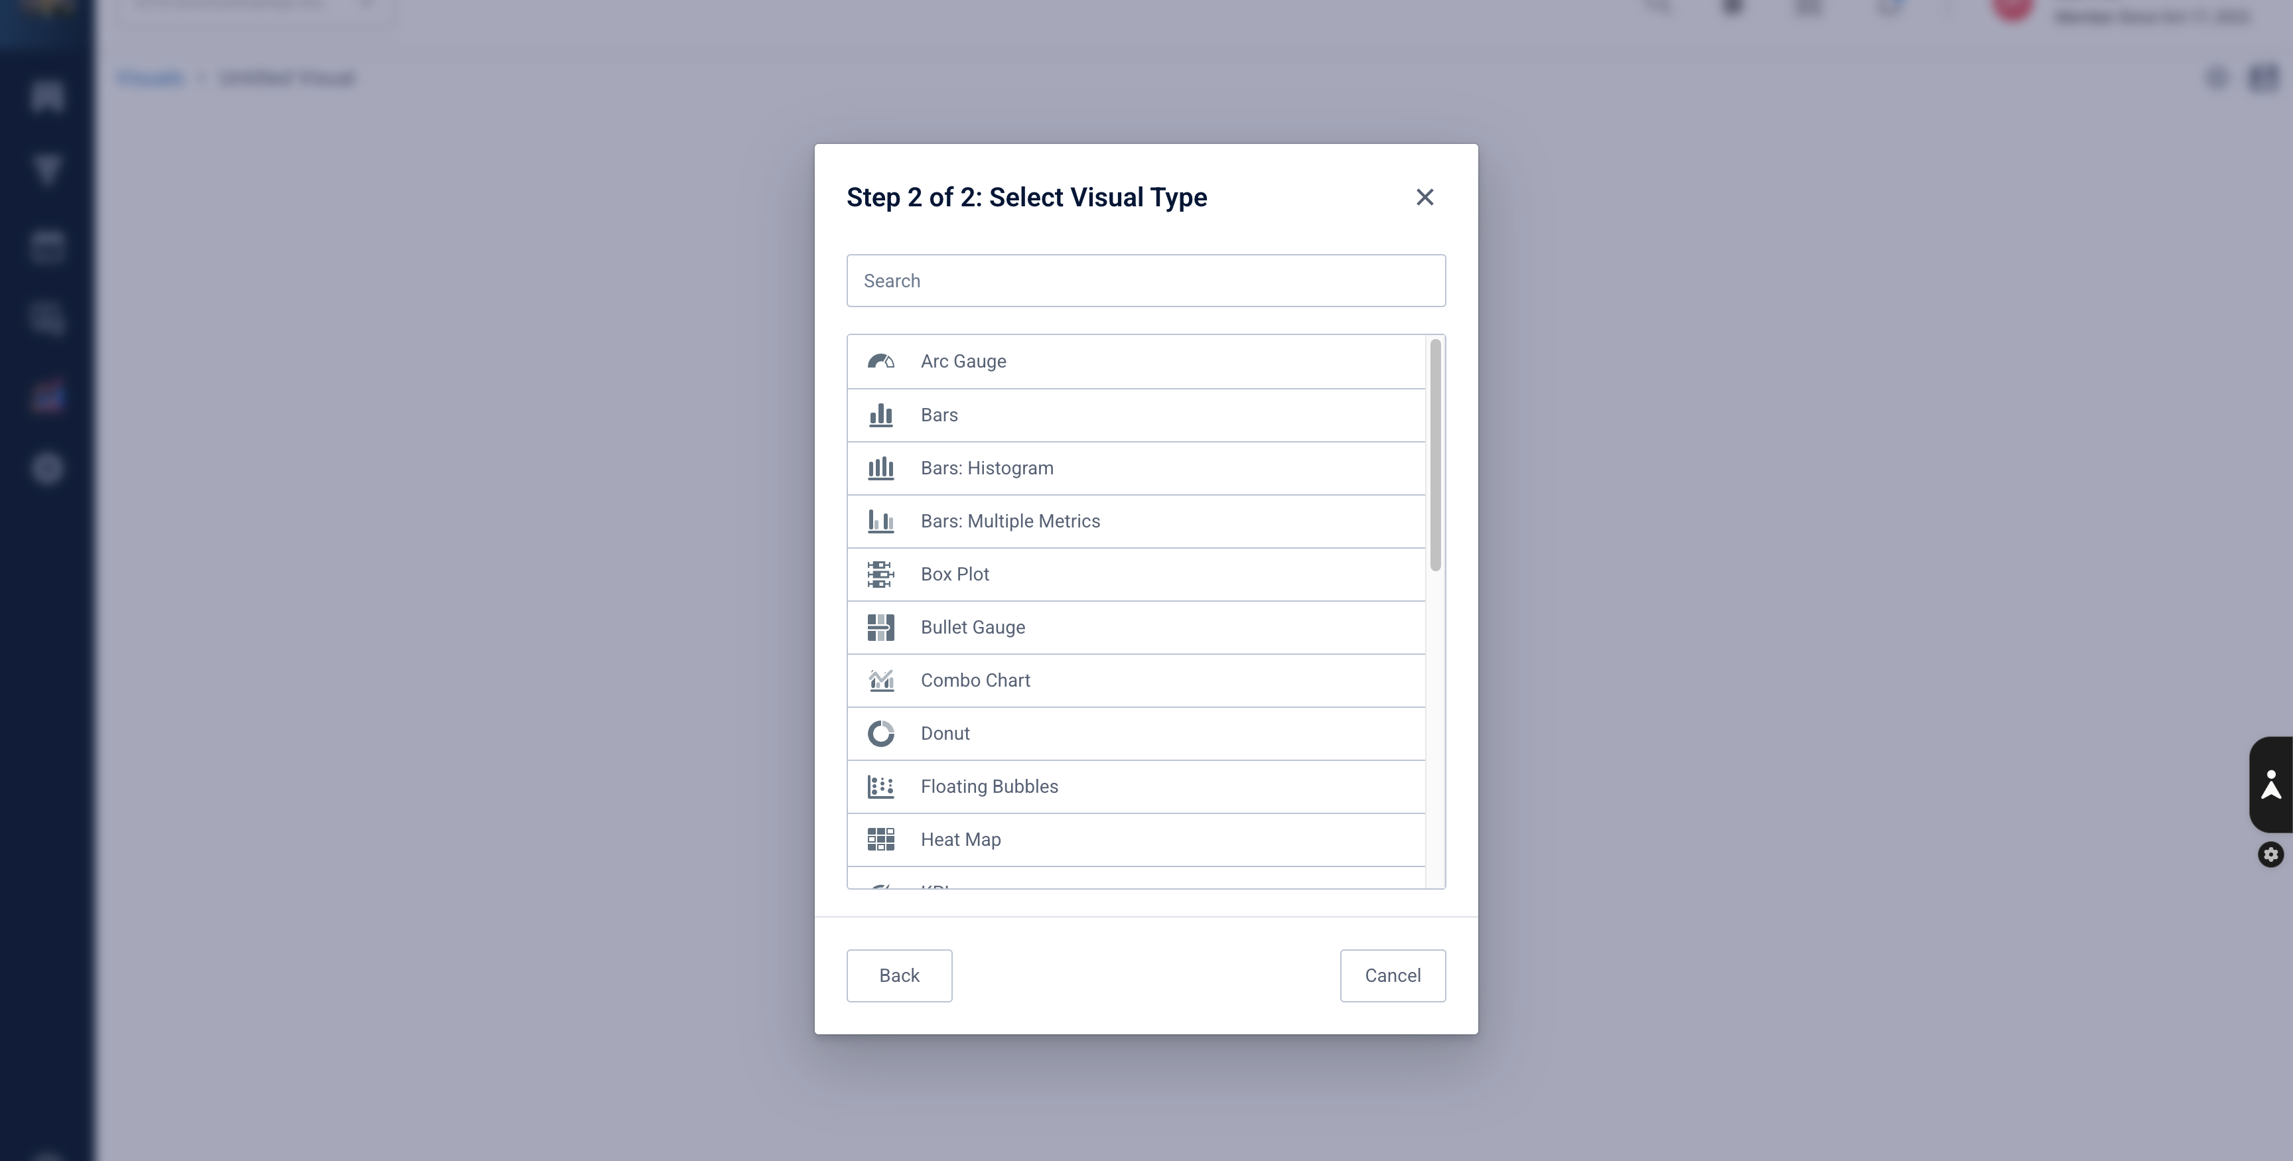Focus the visual type Search field
2293x1161 pixels.
coord(1146,281)
